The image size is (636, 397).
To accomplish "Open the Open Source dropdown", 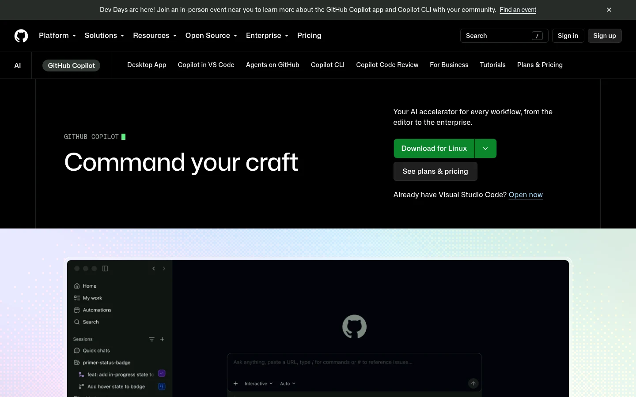I will 211,36.
